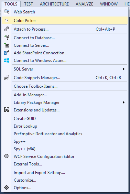This screenshot has height=194, width=130.
Task: Open the ANALYZE menu
Action: coord(85,4)
